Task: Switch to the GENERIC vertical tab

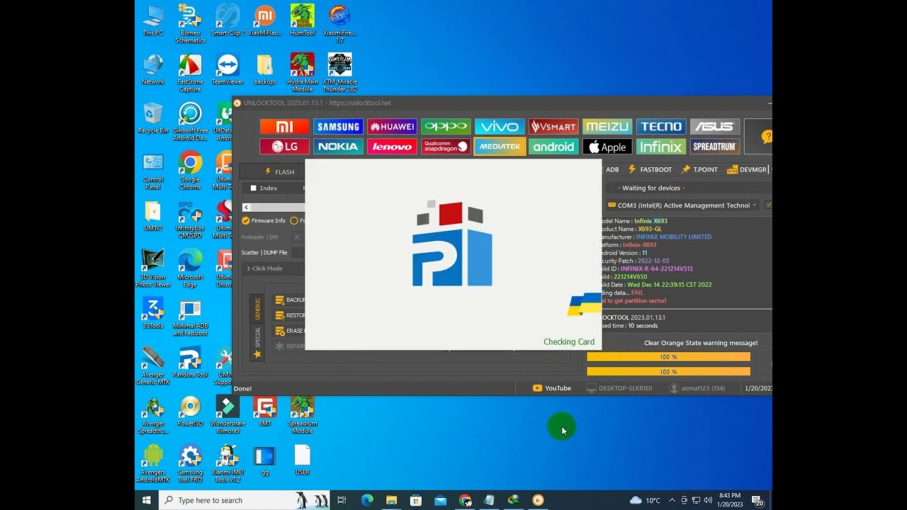Action: (x=257, y=307)
